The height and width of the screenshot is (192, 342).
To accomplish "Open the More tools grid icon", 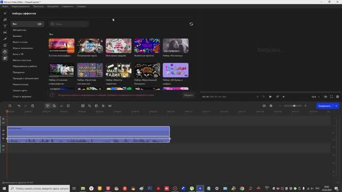I will (x=5, y=58).
